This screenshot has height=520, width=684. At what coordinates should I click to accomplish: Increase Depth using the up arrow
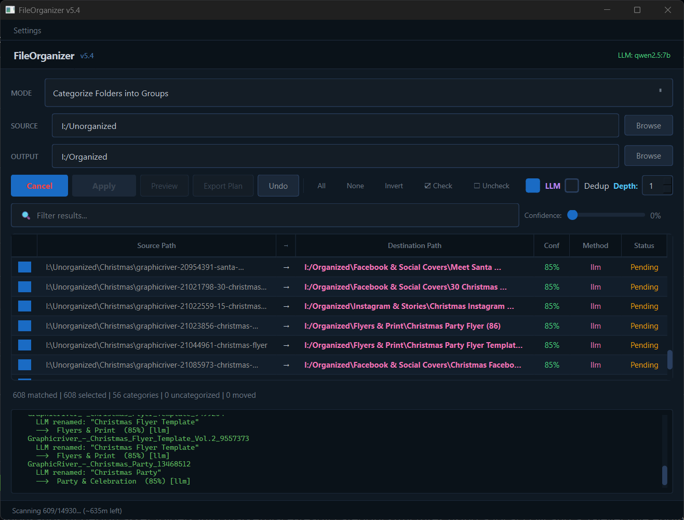[x=668, y=182]
